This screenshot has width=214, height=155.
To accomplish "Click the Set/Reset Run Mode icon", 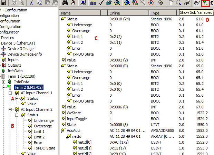I will click(117, 2).
